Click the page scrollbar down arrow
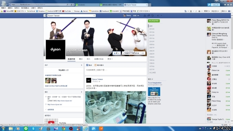 pos(232,121)
